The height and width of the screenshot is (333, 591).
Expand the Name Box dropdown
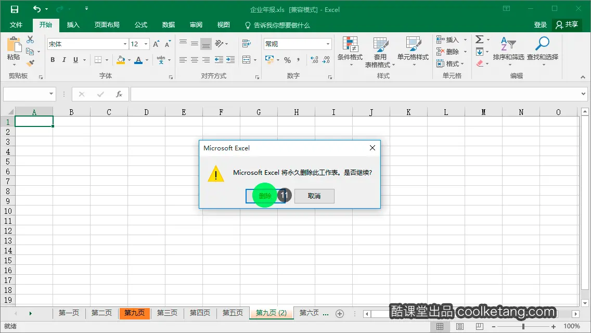[52, 94]
